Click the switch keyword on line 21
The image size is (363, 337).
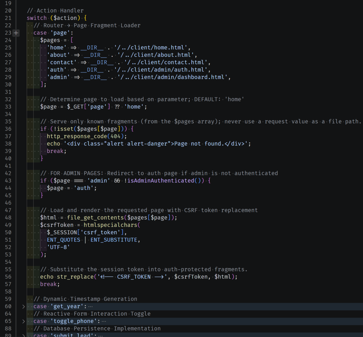point(37,18)
